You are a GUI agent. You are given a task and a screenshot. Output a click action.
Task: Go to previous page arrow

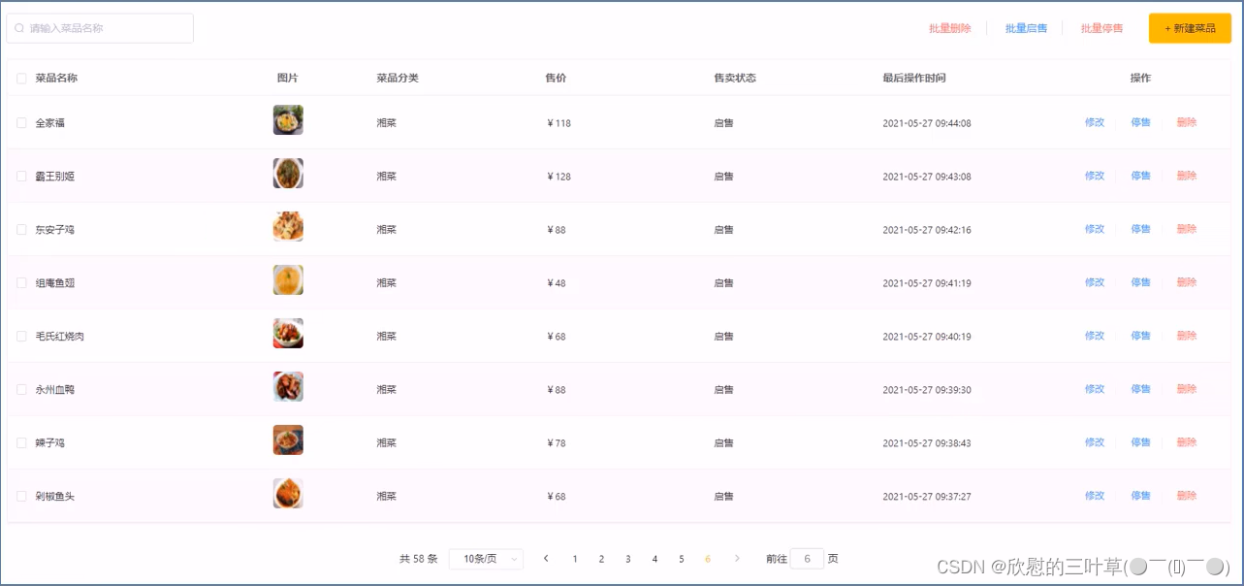[546, 559]
